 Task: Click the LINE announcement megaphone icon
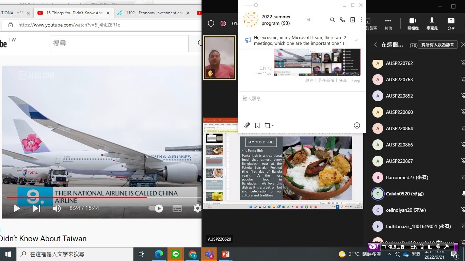(x=248, y=40)
